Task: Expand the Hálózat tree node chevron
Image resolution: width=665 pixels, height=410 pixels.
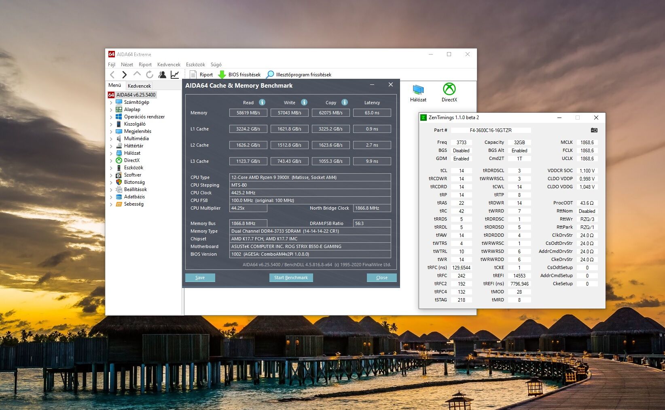Action: click(x=111, y=153)
